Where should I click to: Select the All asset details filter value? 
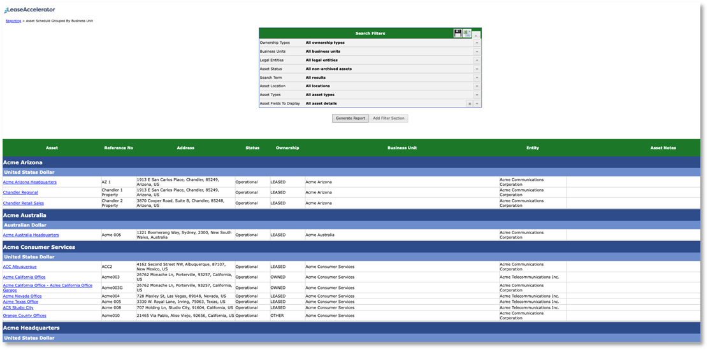point(321,104)
